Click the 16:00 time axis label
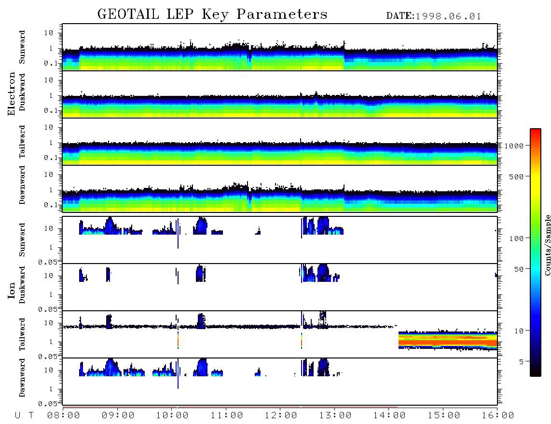 click(x=498, y=416)
